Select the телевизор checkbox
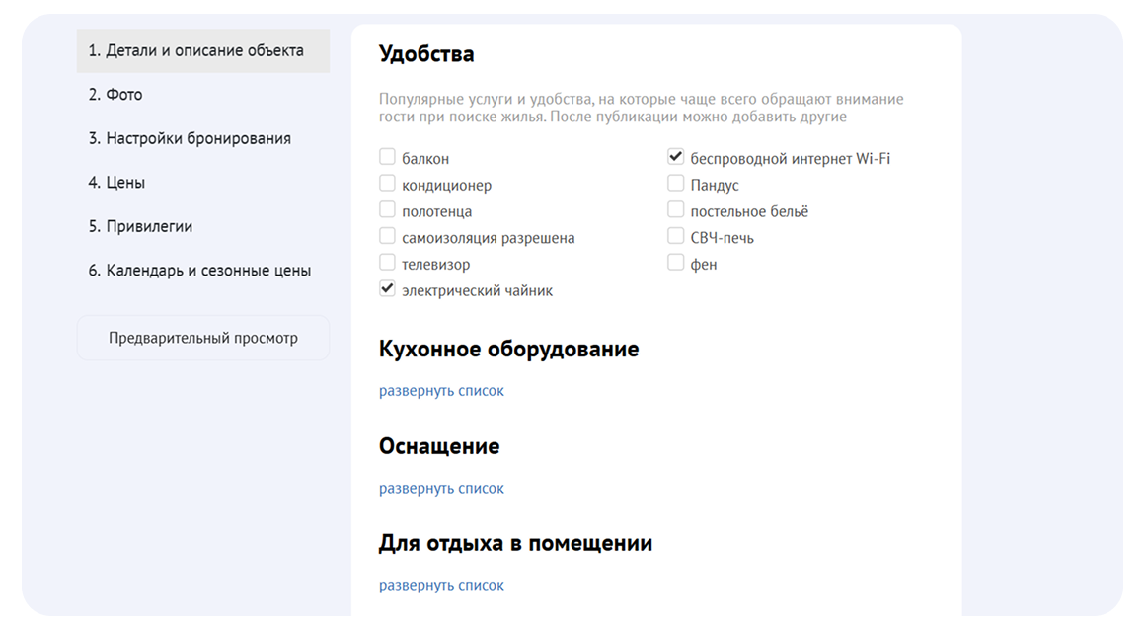This screenshot has height=630, width=1145. pos(388,264)
